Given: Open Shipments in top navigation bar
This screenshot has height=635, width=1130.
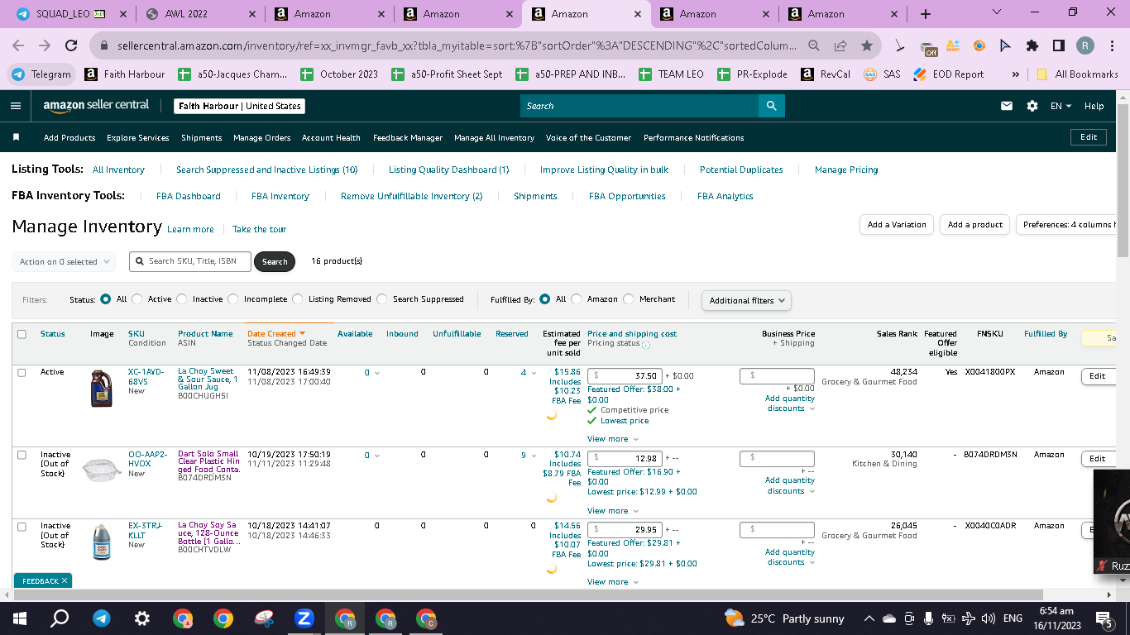Looking at the screenshot, I should point(202,137).
